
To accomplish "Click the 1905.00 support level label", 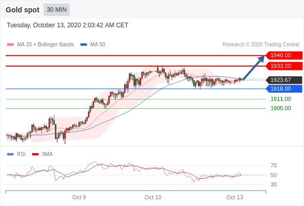I will (x=281, y=108).
